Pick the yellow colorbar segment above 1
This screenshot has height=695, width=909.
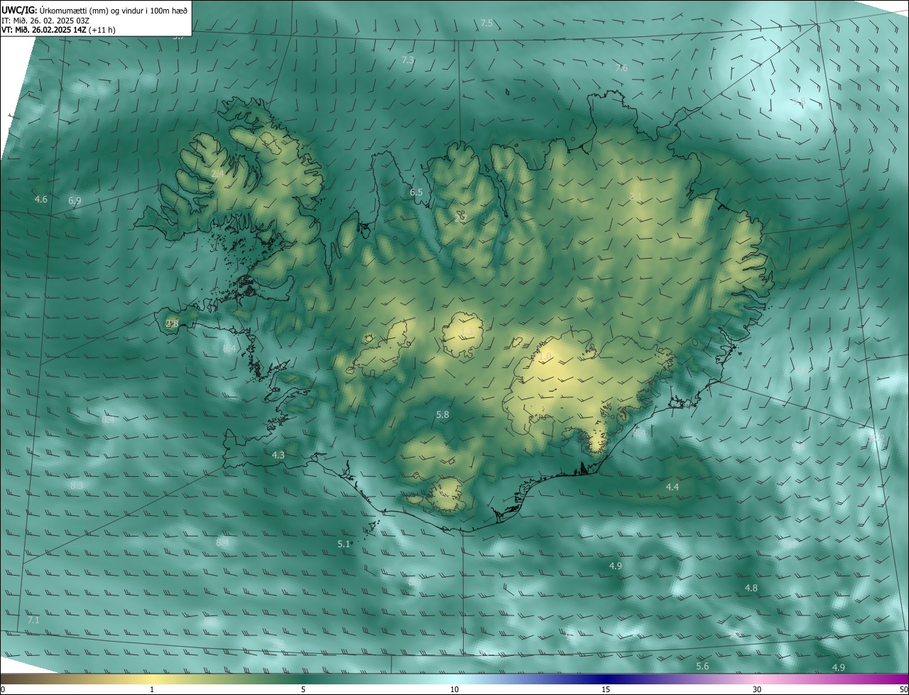tap(152, 679)
